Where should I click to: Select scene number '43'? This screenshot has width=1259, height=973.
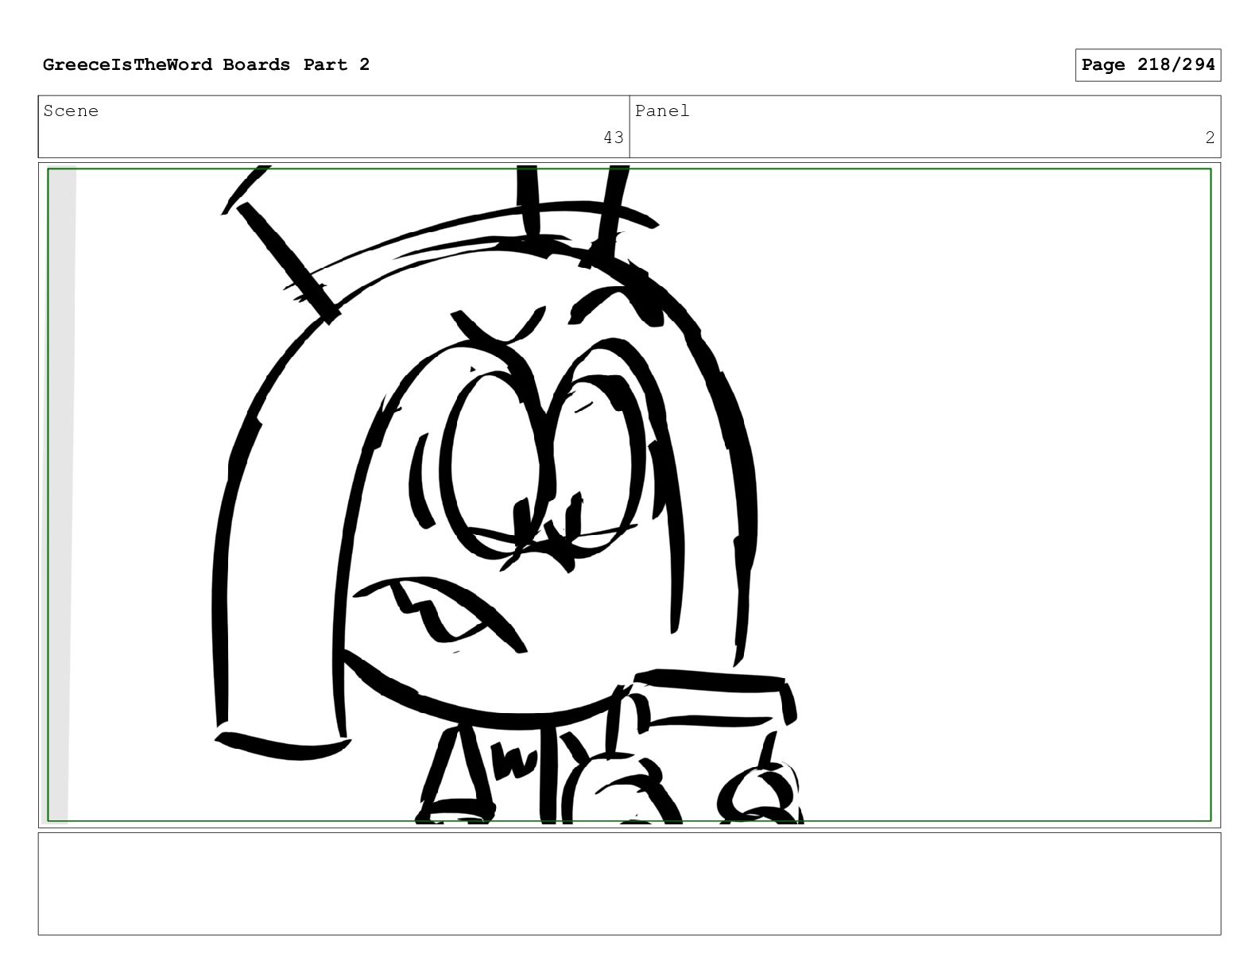click(x=614, y=138)
